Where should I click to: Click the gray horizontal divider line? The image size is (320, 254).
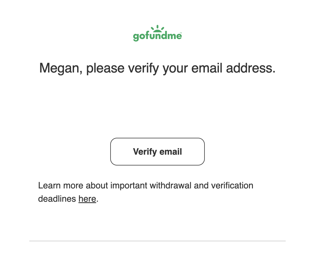tap(157, 241)
